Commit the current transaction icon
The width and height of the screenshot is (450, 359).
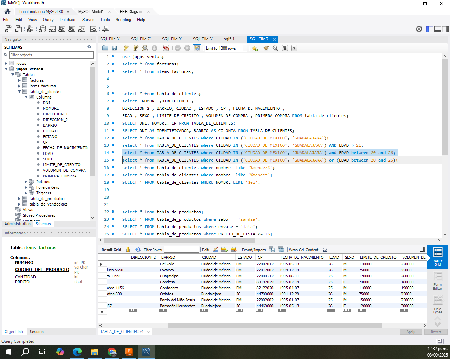tap(178, 48)
